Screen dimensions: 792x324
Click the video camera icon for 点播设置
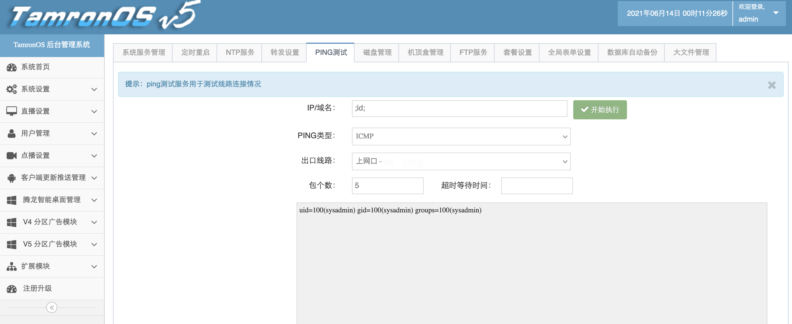pos(12,156)
